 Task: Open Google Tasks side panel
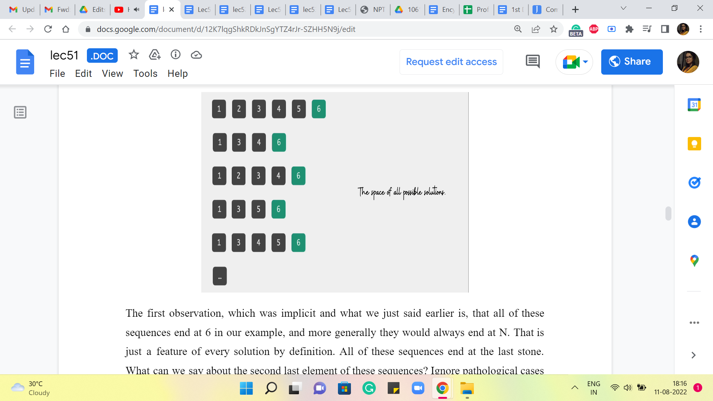(x=694, y=183)
